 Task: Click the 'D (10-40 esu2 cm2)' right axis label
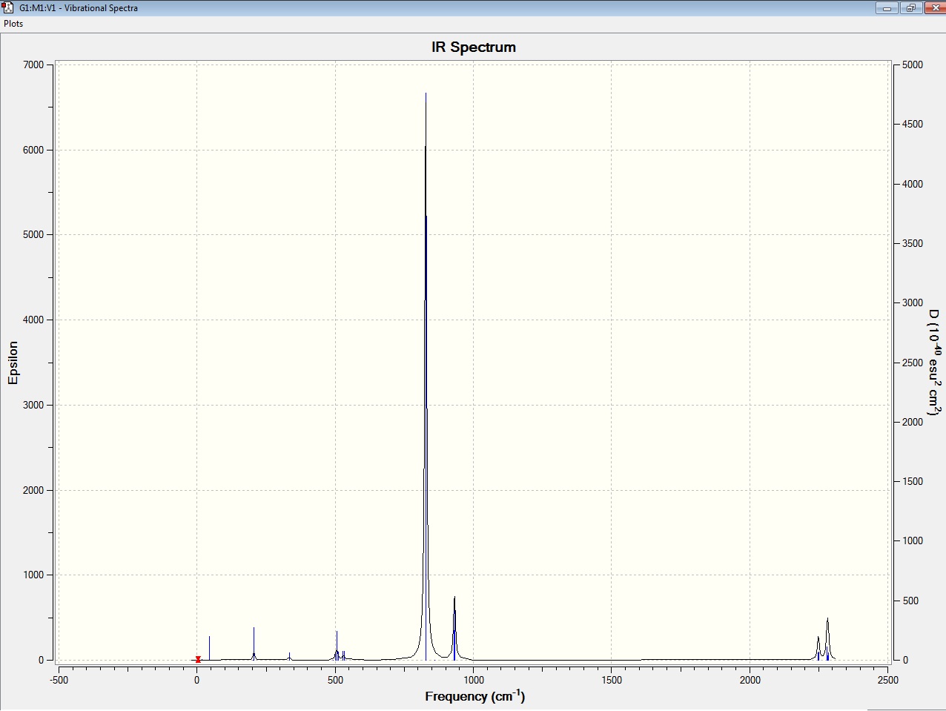tap(934, 362)
